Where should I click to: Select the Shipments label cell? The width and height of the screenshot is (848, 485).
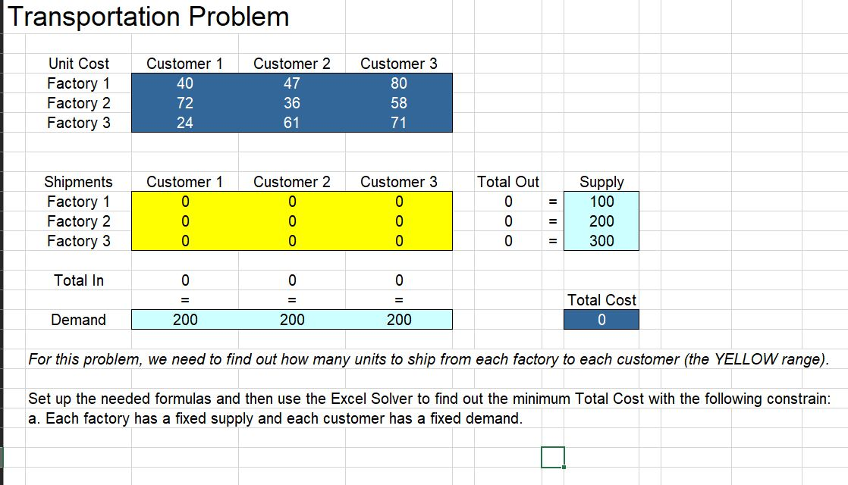(x=77, y=181)
